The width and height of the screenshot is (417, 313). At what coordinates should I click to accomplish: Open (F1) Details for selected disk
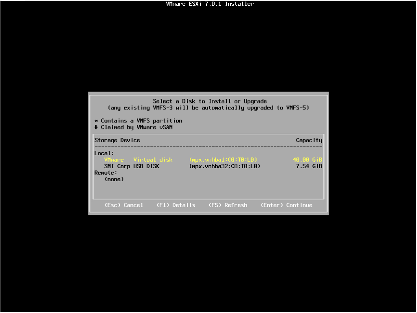coord(176,205)
